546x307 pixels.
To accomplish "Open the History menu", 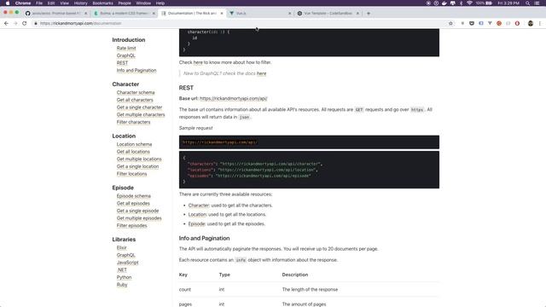I will pyautogui.click(x=80, y=3).
